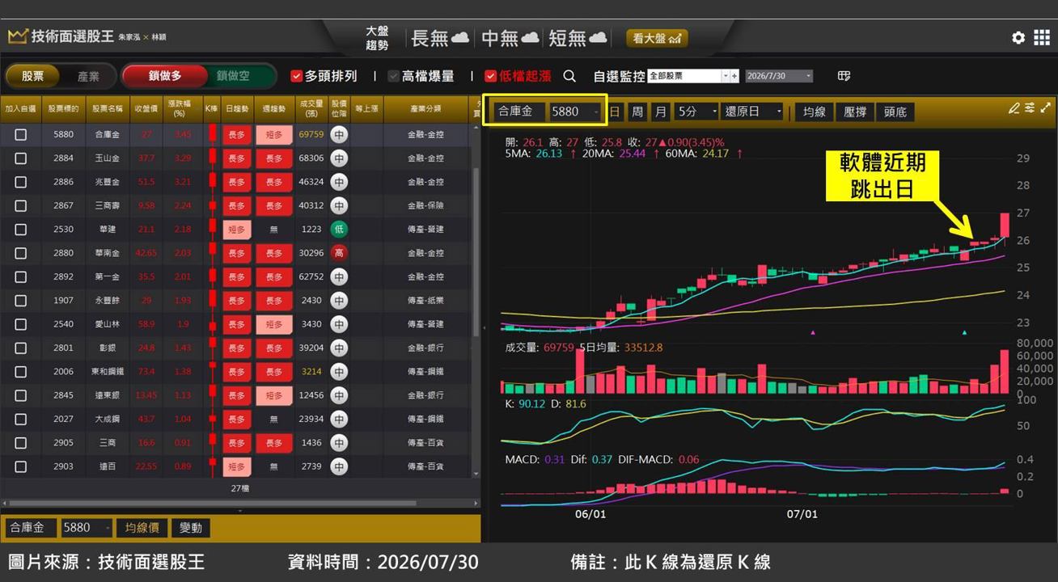The width and height of the screenshot is (1058, 582).
Task: Click 均線價 button
Action: click(x=142, y=528)
